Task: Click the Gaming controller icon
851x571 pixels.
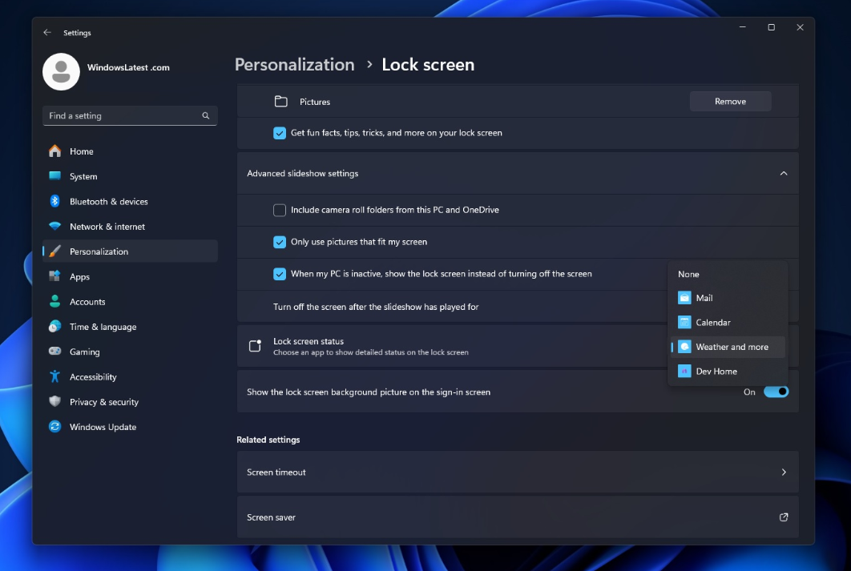Action: [54, 352]
